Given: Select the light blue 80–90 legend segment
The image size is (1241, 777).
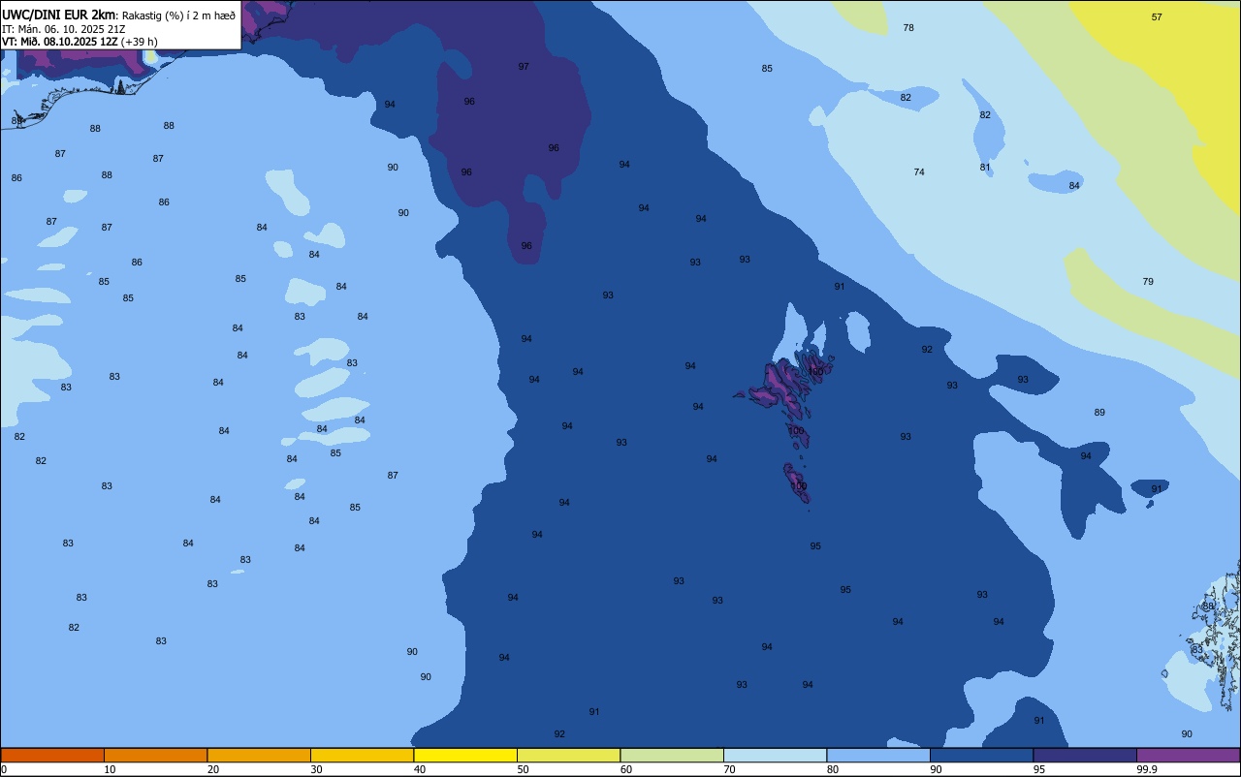Looking at the screenshot, I should pos(878,755).
